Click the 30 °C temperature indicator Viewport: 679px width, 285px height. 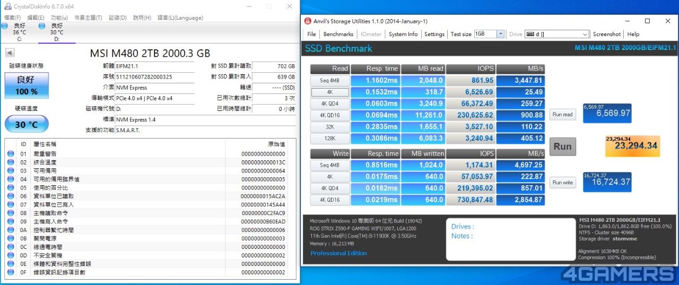[27, 124]
